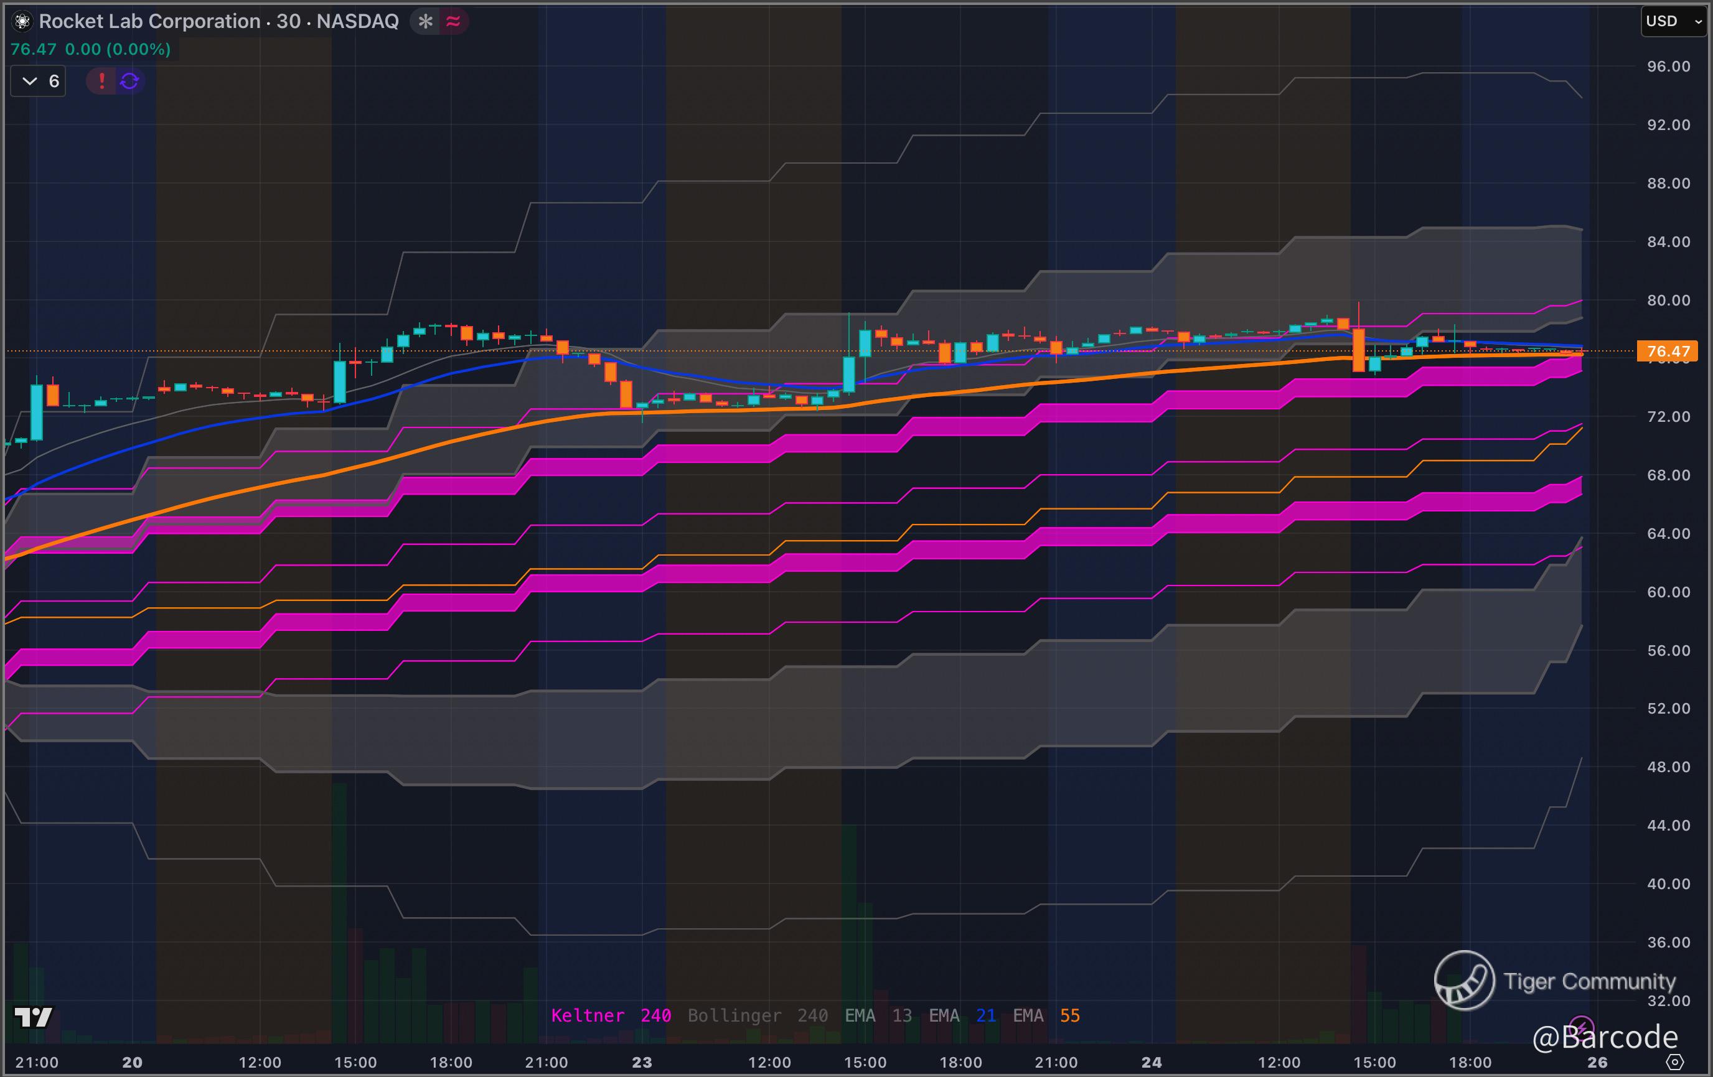The height and width of the screenshot is (1077, 1713).
Task: Expand the collapsed 6 indicators legend
Action: coord(39,81)
